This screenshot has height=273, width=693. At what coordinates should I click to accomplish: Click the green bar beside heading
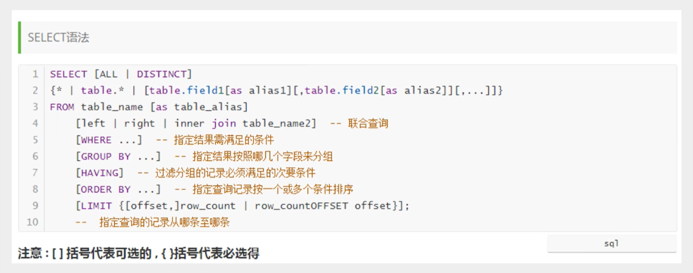click(19, 38)
